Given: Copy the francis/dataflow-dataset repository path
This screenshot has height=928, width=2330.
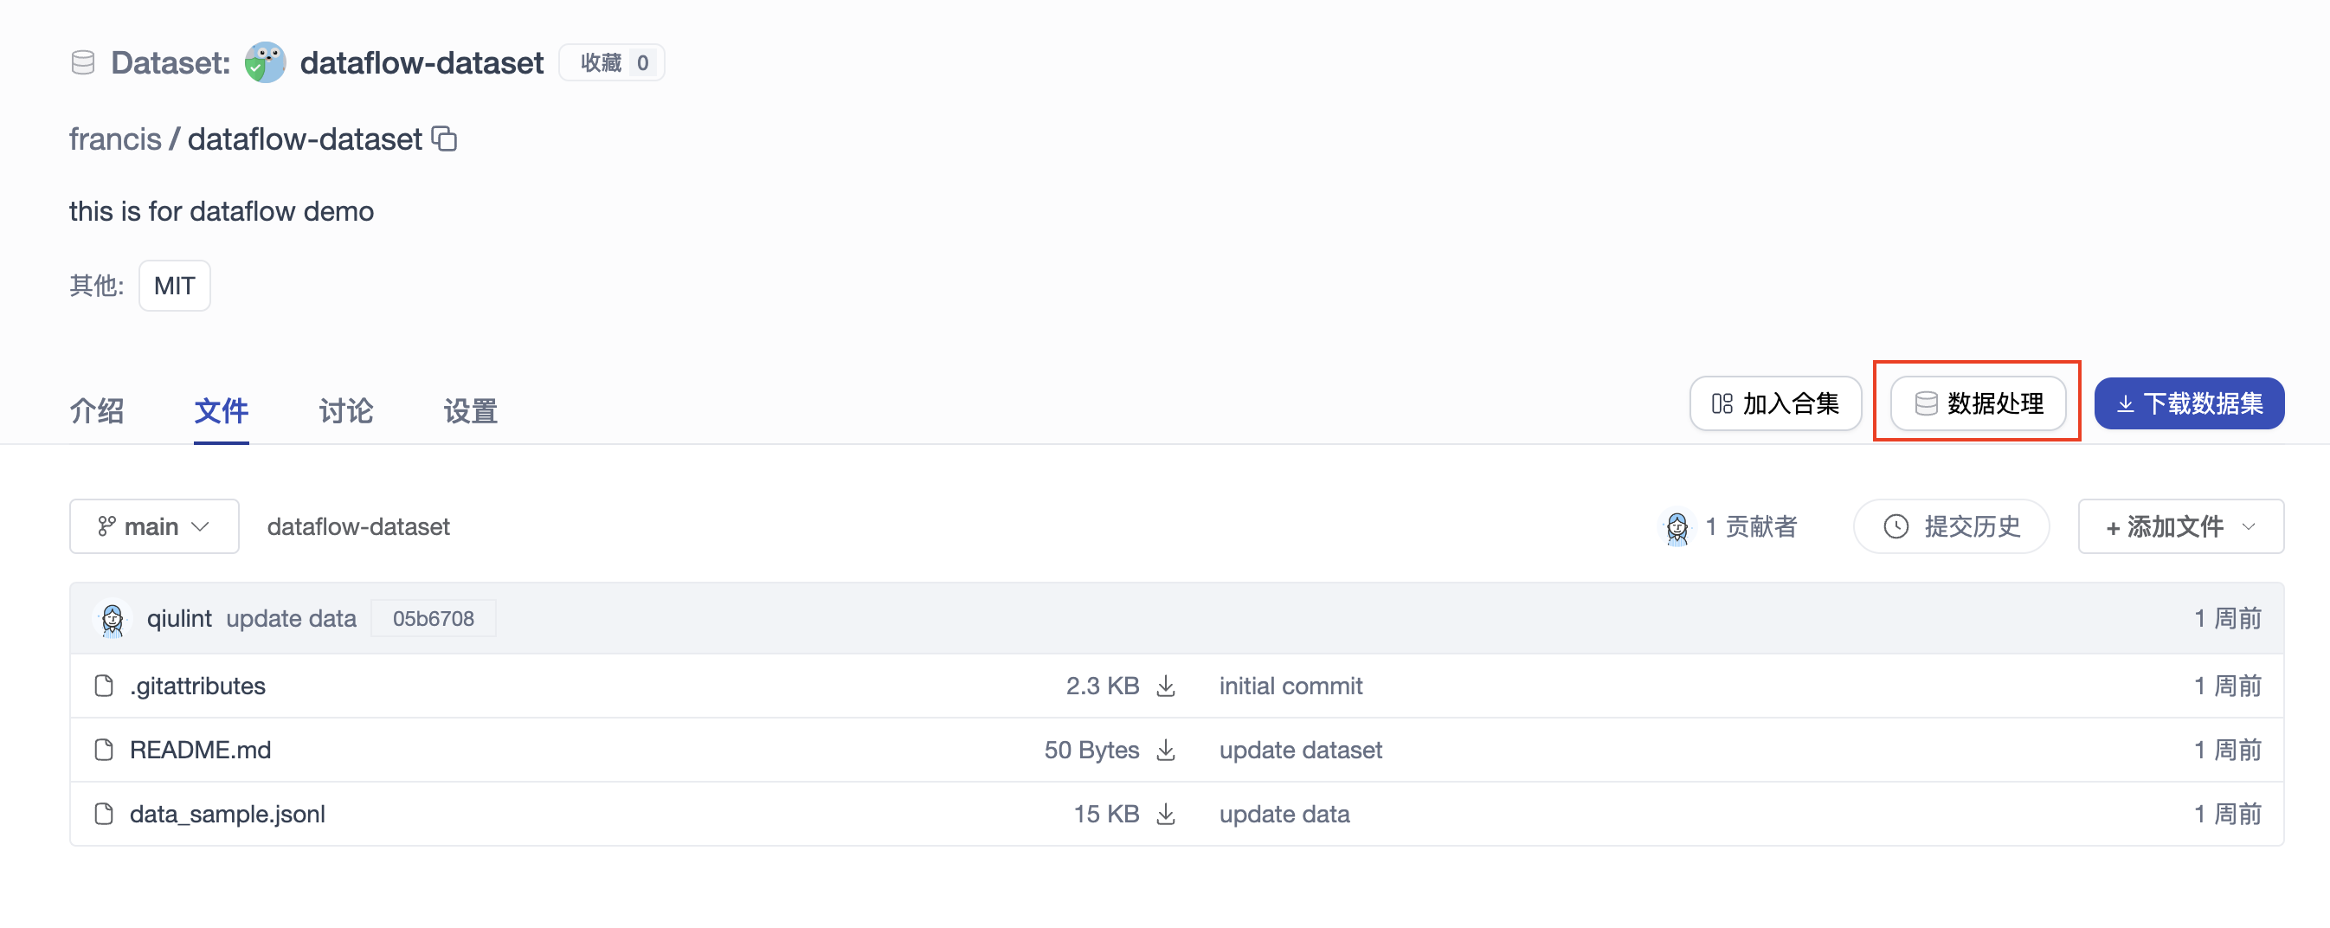Looking at the screenshot, I should click(444, 139).
